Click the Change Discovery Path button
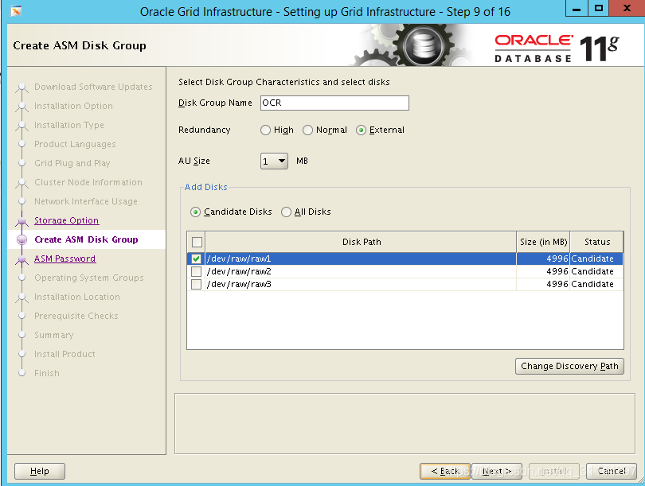 click(x=569, y=366)
